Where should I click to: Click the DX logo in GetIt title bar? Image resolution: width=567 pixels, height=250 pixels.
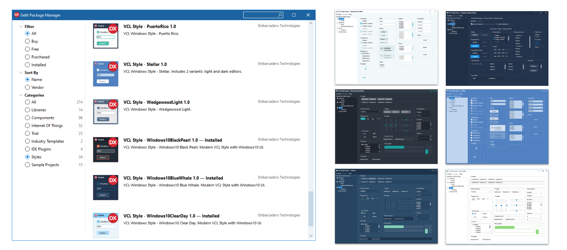click(17, 15)
